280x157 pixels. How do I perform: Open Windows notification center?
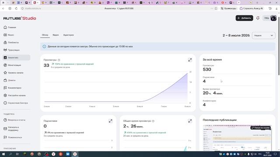(275, 154)
